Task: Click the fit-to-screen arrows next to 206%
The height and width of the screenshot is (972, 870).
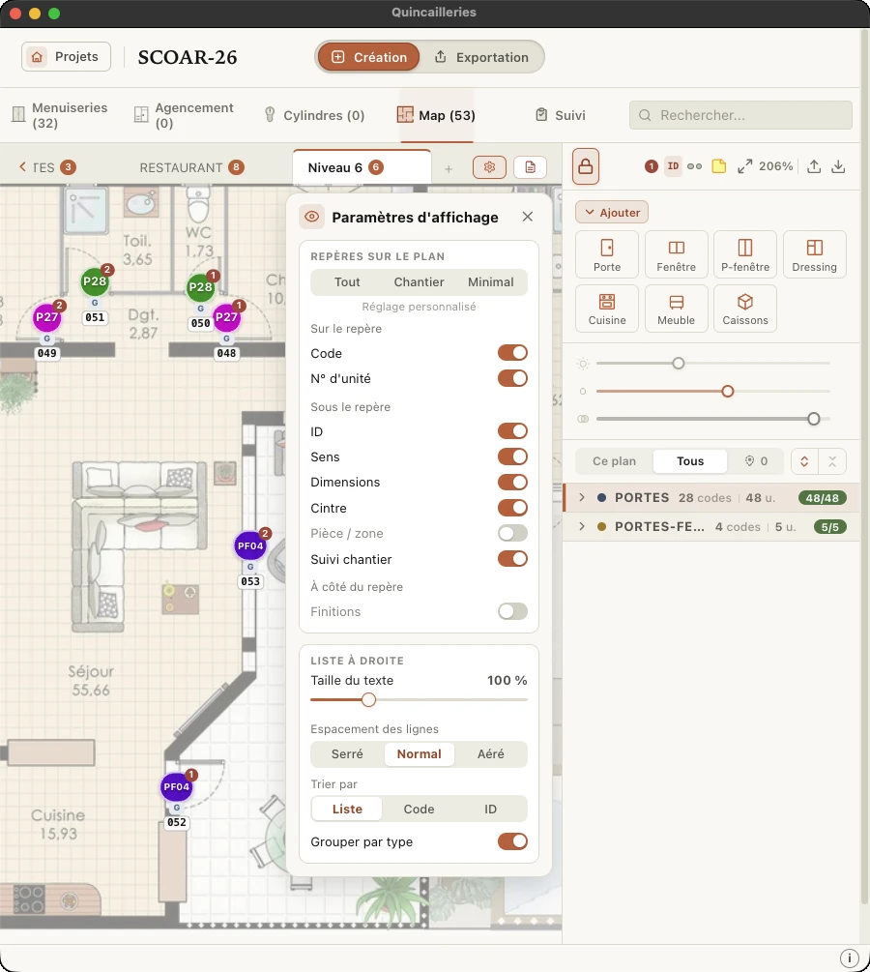Action: (745, 166)
